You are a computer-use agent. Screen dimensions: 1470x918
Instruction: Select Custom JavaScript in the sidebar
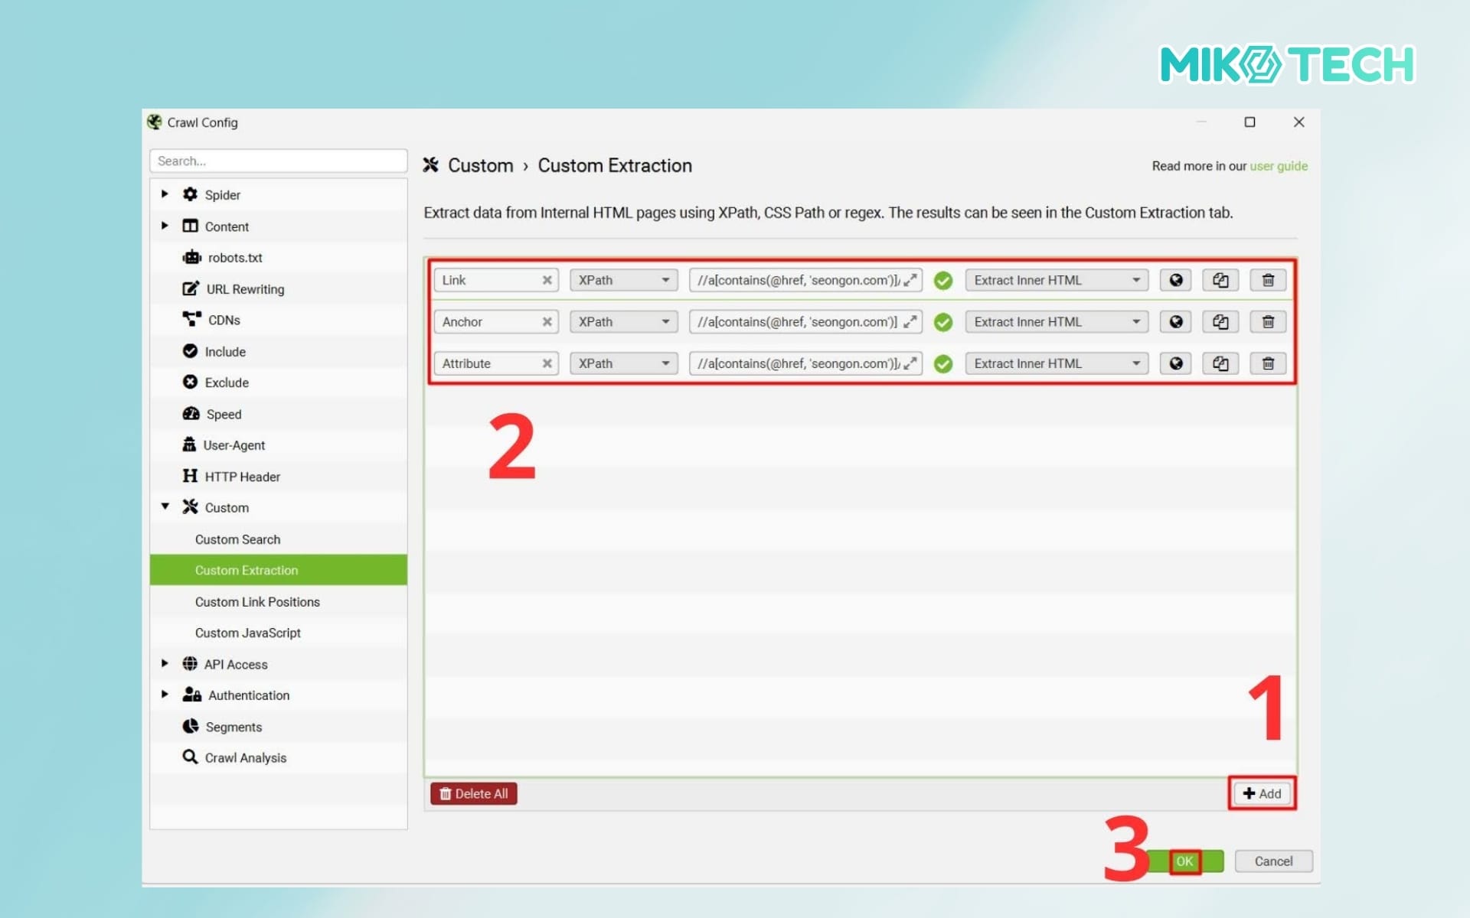[x=247, y=633]
